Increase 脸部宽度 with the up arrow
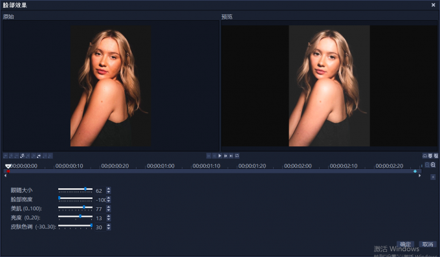The height and width of the screenshot is (257, 440). [x=109, y=197]
